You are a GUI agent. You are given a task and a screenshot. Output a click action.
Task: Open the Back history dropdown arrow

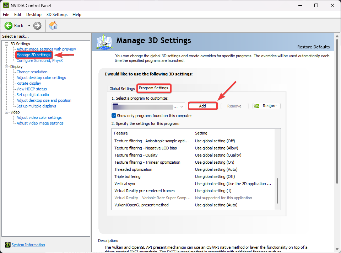(29, 26)
